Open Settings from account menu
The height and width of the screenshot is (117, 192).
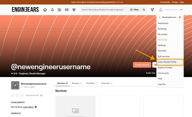click(x=162, y=45)
